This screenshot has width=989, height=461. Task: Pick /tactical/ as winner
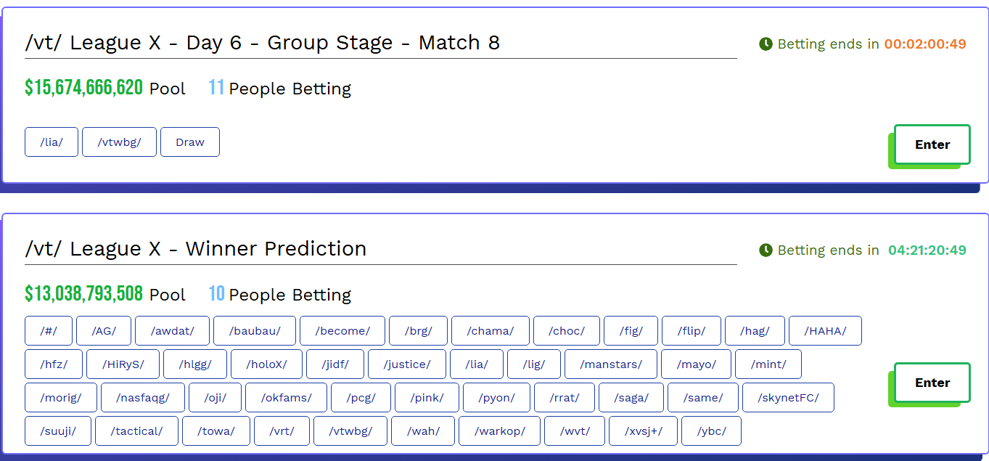[x=136, y=431]
